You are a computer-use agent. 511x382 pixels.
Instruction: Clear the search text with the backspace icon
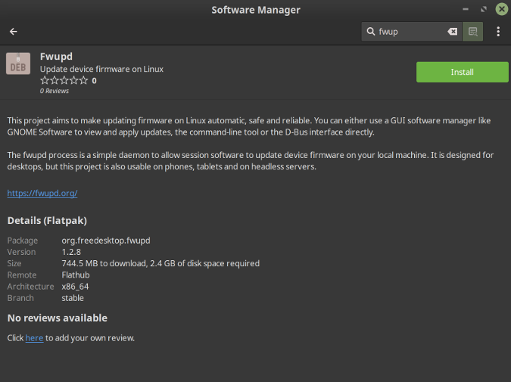453,31
